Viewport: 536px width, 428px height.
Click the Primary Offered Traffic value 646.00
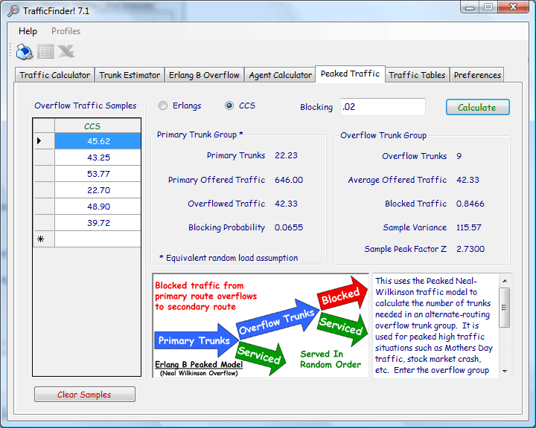(x=289, y=180)
